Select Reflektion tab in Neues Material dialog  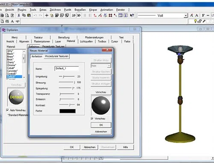click(37, 56)
